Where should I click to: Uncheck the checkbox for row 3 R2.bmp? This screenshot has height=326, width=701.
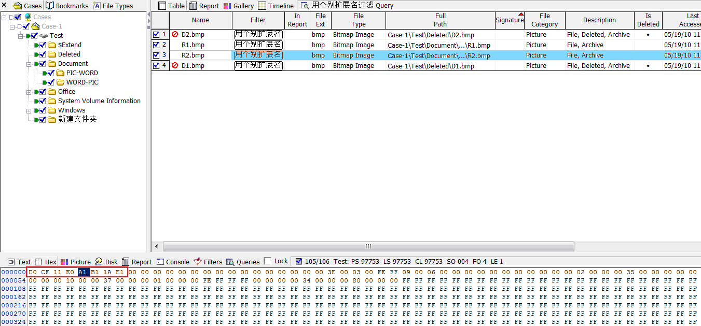point(156,55)
